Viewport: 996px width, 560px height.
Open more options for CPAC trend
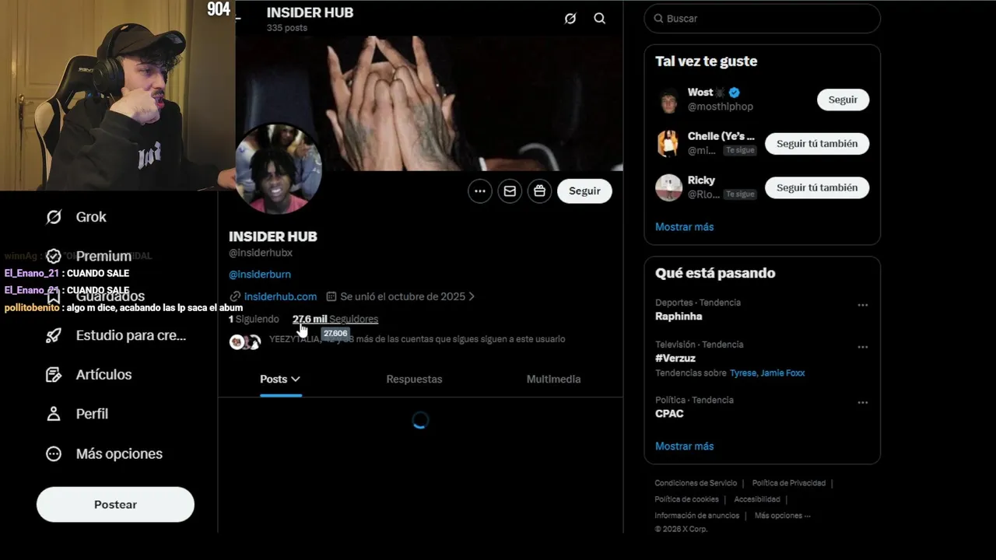pyautogui.click(x=862, y=403)
